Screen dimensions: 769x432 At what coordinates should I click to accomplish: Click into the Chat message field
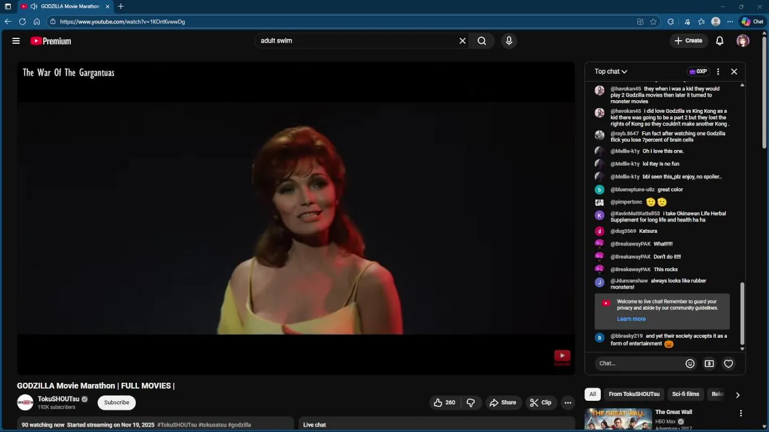pyautogui.click(x=639, y=364)
